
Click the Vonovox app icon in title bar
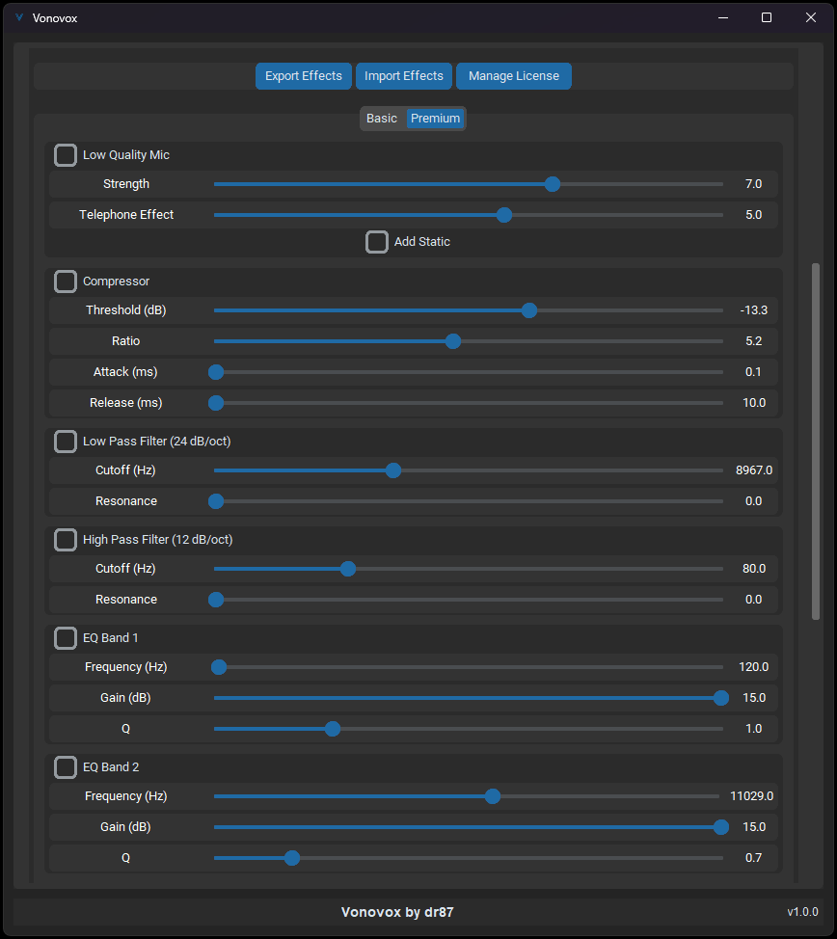click(19, 17)
